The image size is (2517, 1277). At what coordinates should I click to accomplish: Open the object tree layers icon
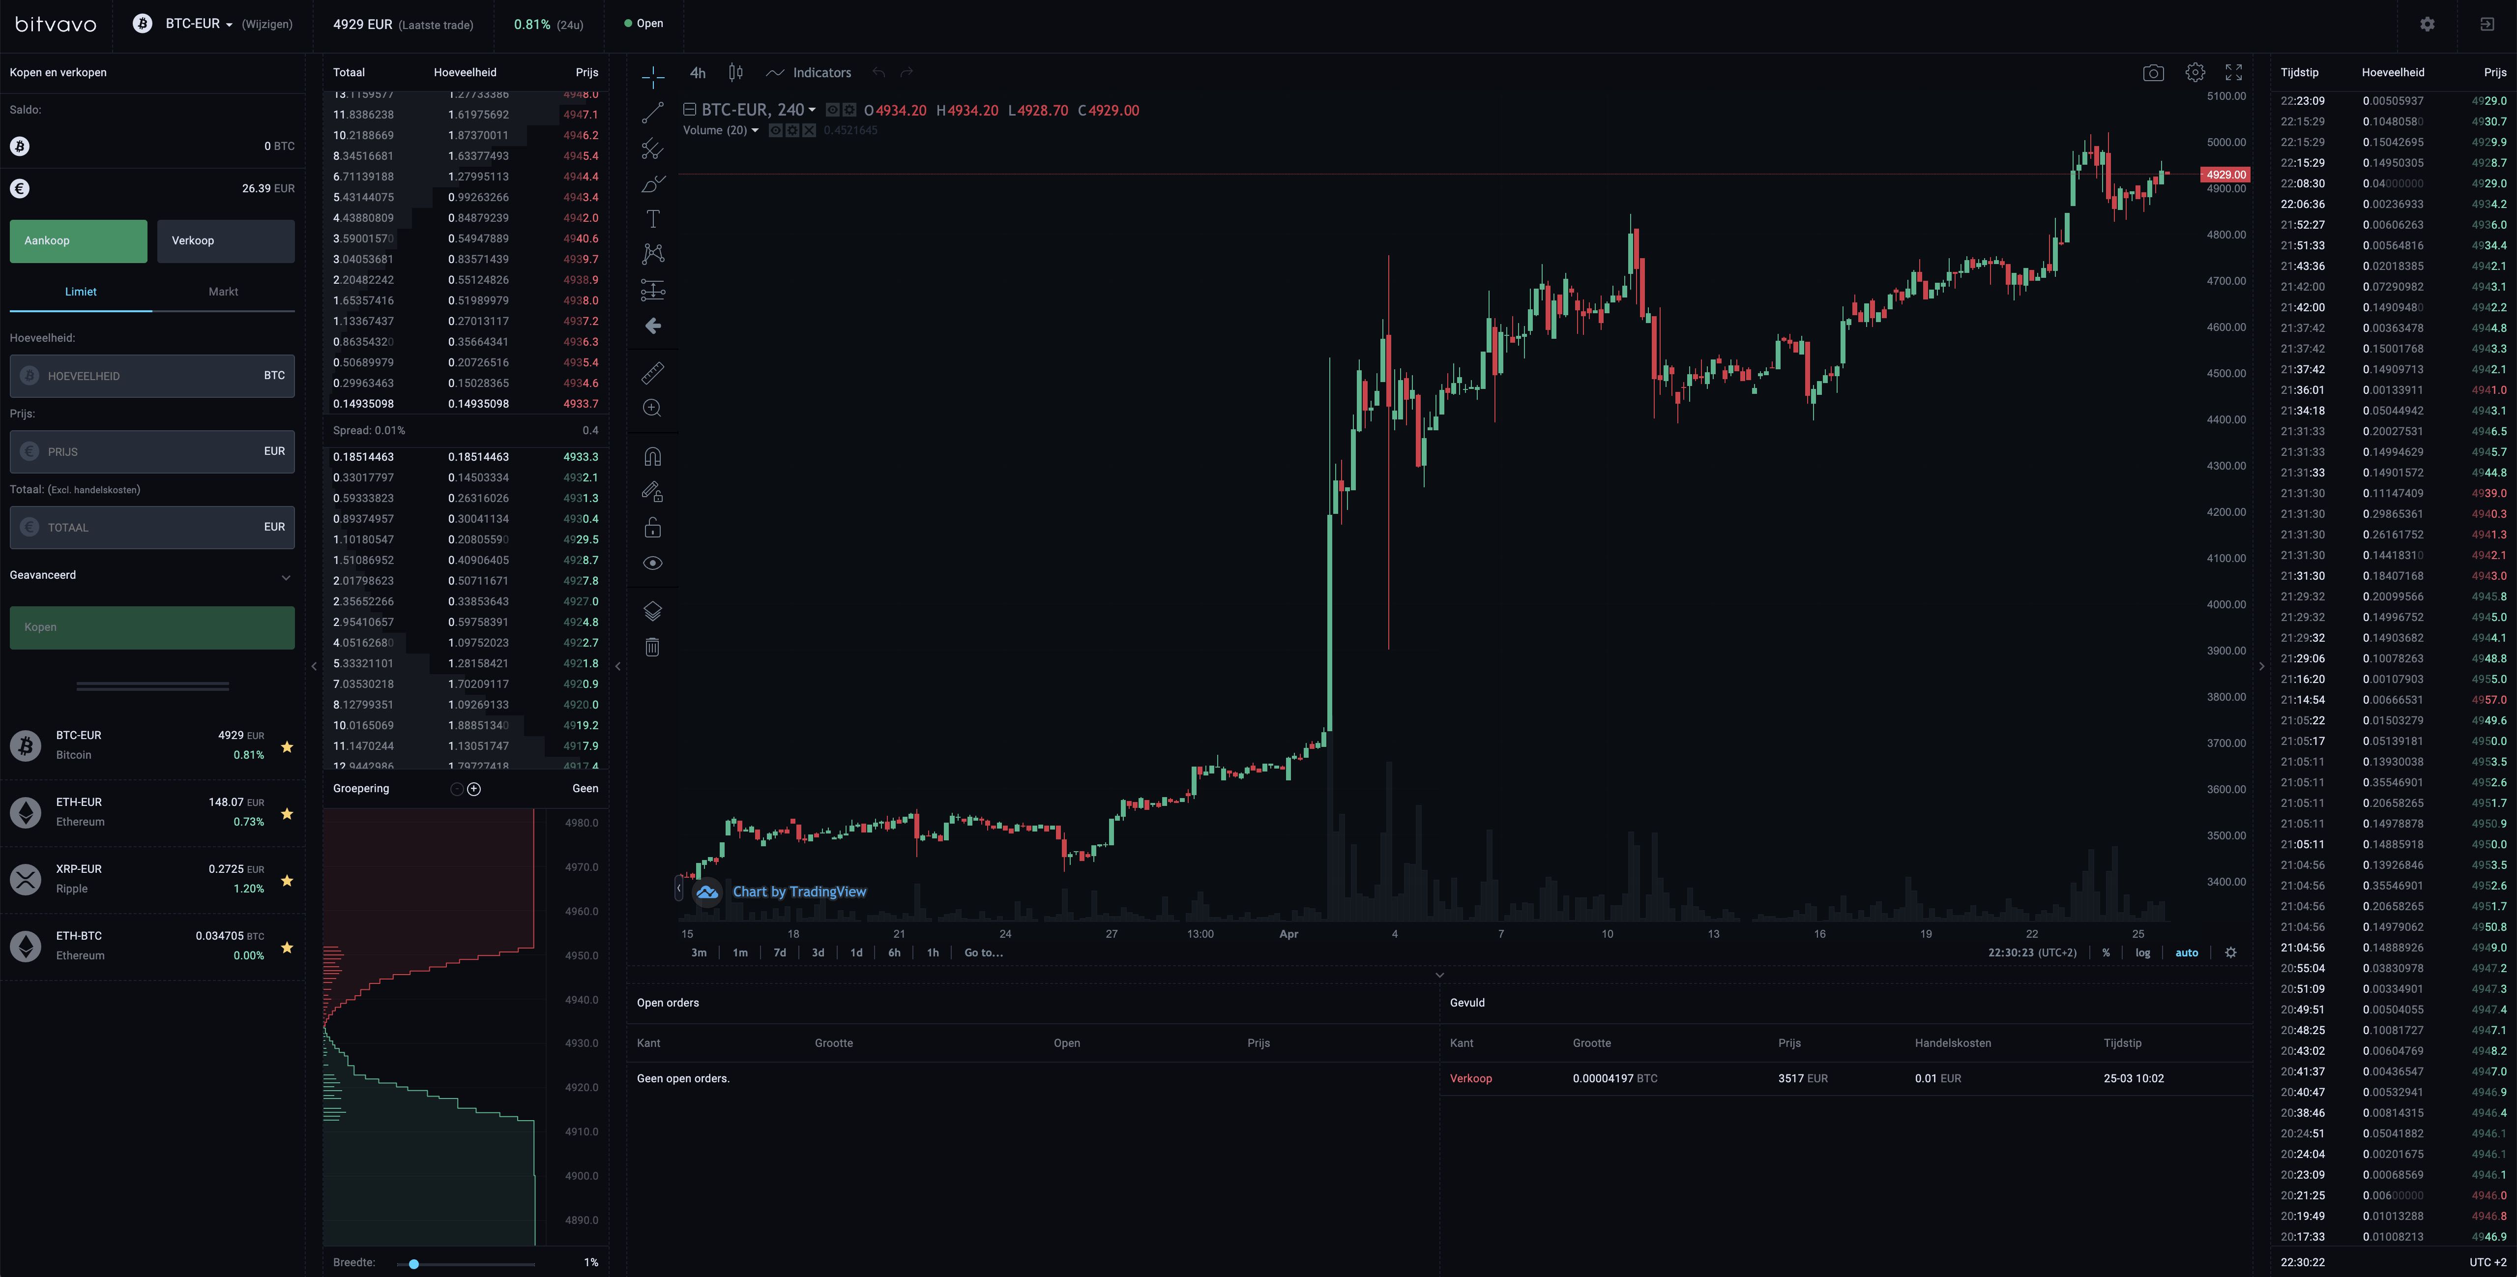(x=653, y=611)
